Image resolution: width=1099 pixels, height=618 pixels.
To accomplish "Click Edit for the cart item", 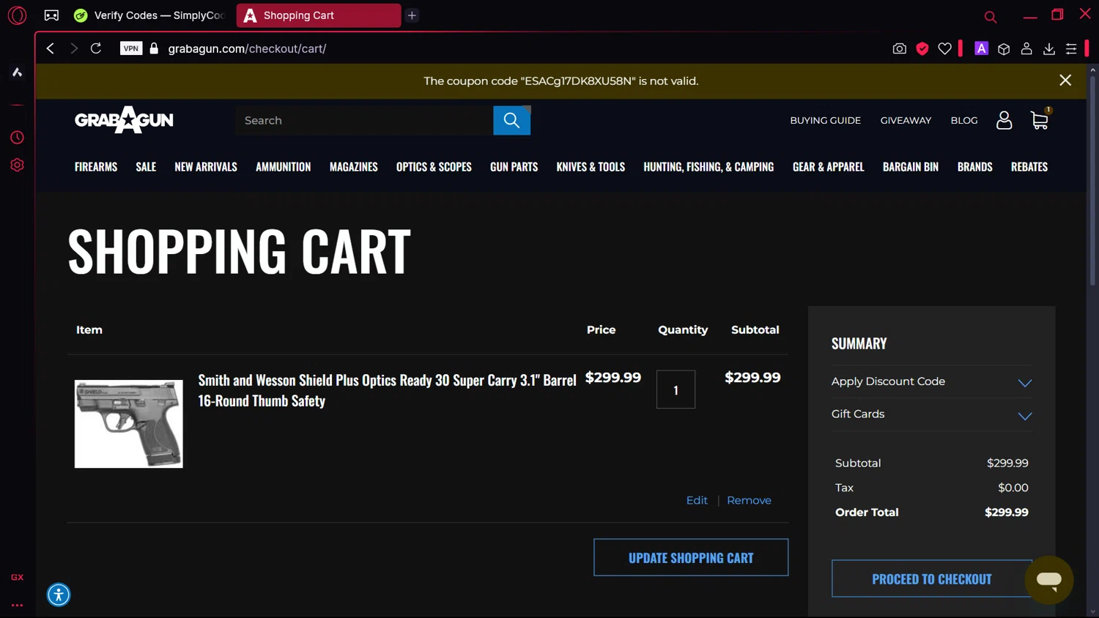I will click(697, 500).
